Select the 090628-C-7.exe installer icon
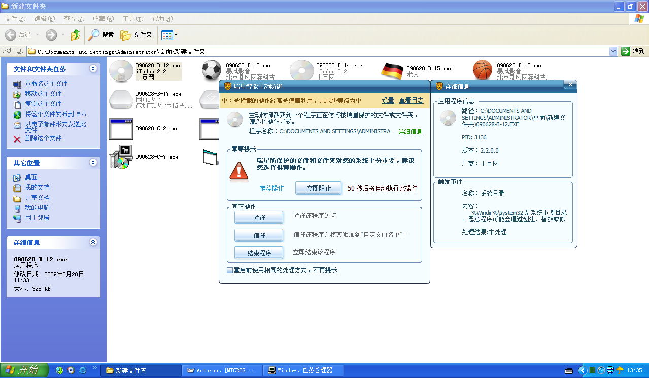Image resolution: width=649 pixels, height=378 pixels. 121,157
